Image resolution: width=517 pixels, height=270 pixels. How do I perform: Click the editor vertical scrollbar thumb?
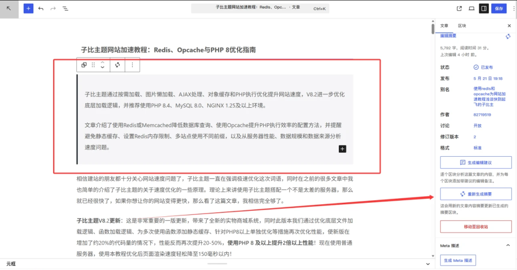click(433, 28)
